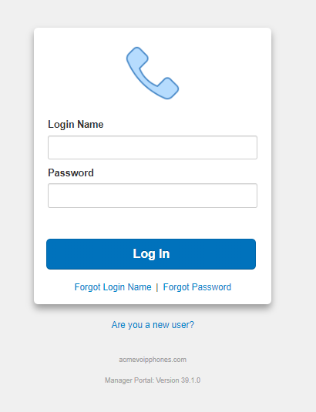Submit credentials with the Log In button
Screen dimensions: 316x412
pos(151,254)
